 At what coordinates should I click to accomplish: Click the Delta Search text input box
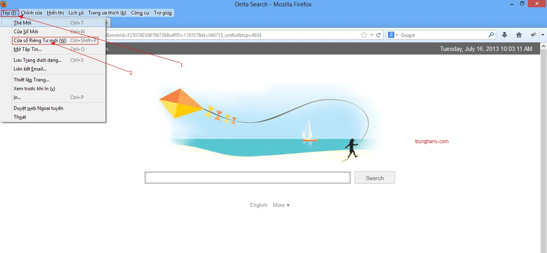coord(247,178)
